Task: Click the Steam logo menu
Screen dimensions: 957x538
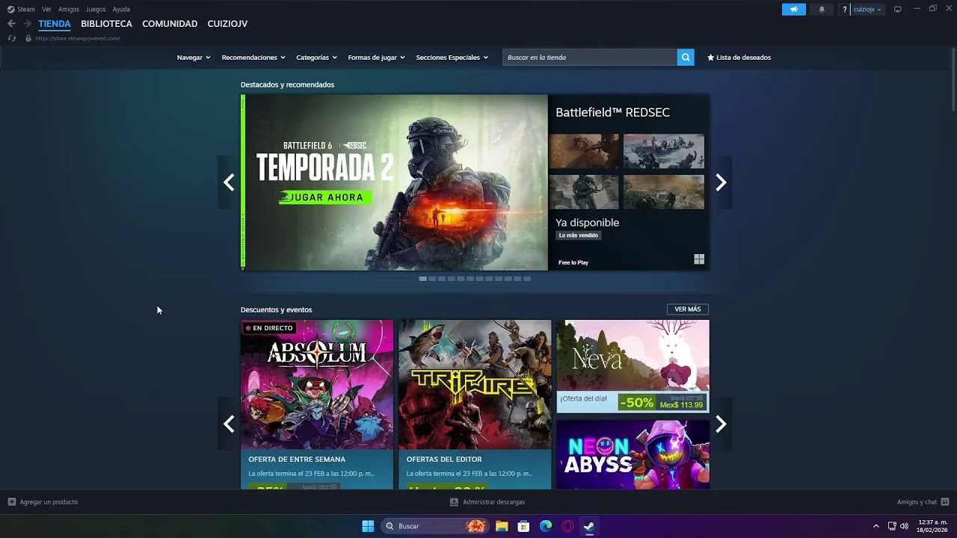Action: (x=10, y=9)
